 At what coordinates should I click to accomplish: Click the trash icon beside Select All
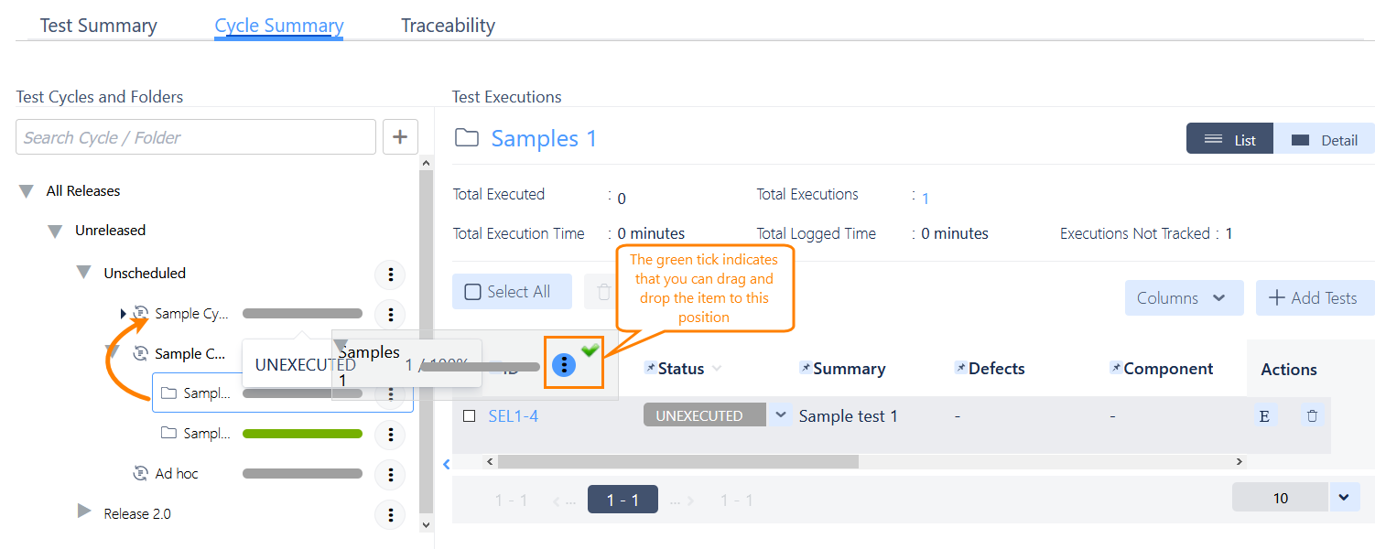[x=603, y=291]
